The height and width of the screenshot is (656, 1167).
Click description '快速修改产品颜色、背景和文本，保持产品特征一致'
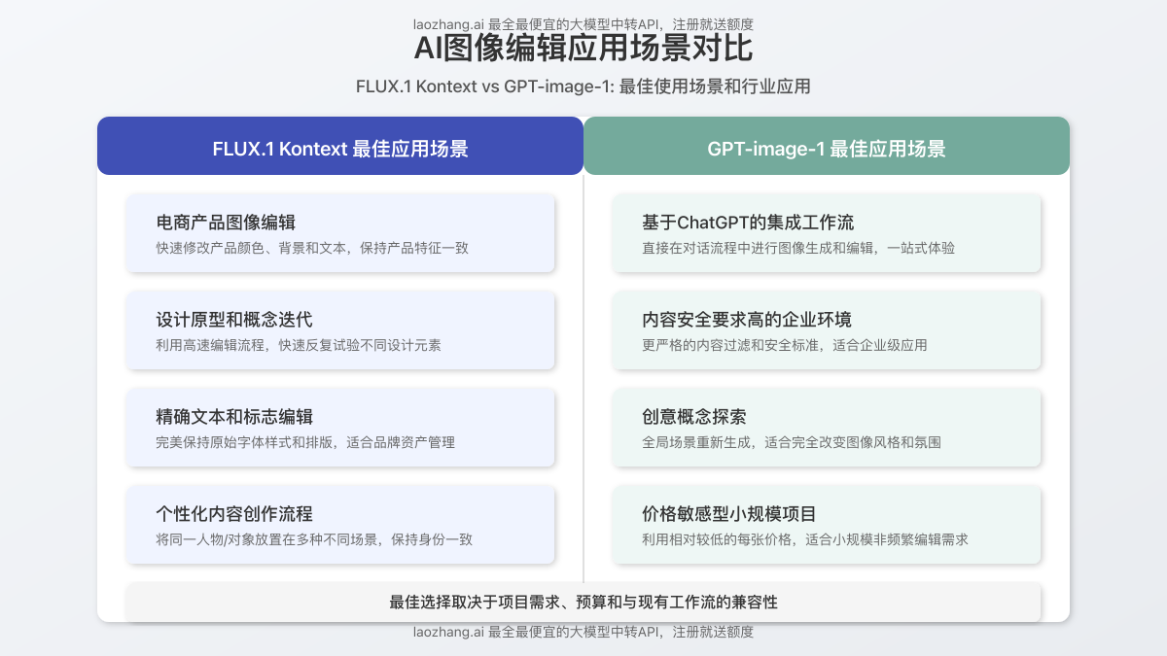(x=312, y=248)
